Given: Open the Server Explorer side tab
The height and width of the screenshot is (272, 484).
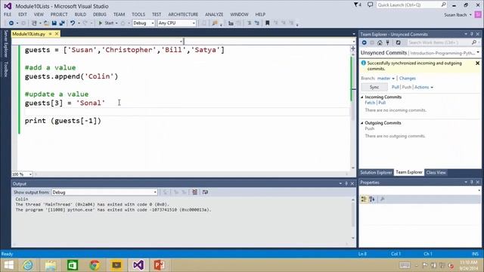Looking at the screenshot, I should click(x=5, y=44).
